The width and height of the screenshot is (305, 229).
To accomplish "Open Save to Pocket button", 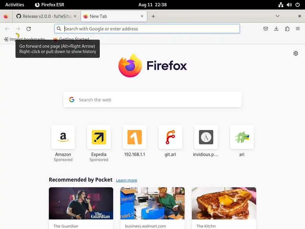I will [265, 29].
